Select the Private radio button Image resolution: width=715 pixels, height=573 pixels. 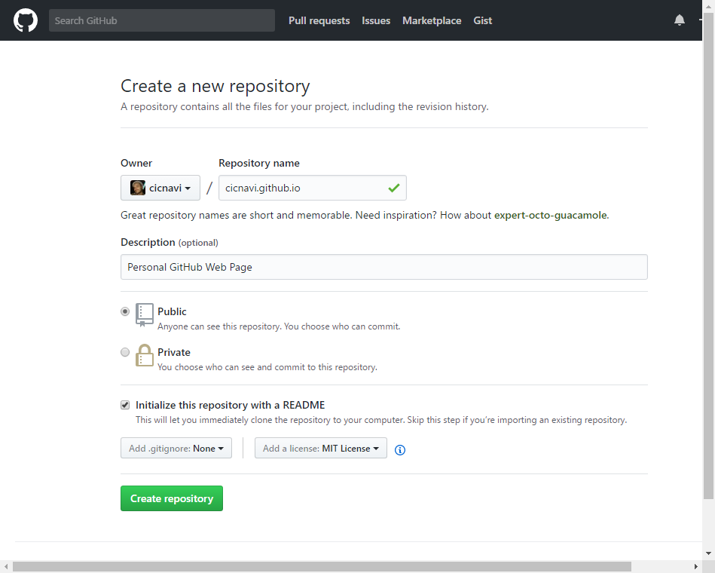(125, 352)
